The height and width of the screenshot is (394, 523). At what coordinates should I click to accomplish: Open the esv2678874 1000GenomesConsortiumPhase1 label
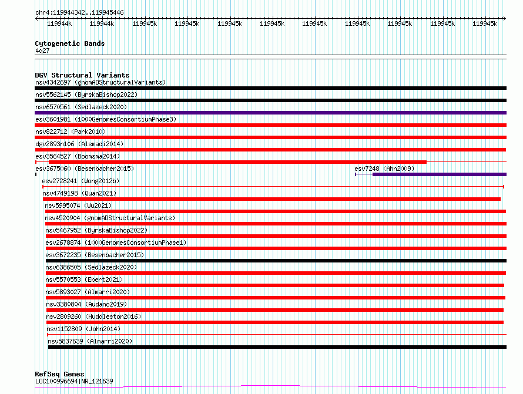116,243
